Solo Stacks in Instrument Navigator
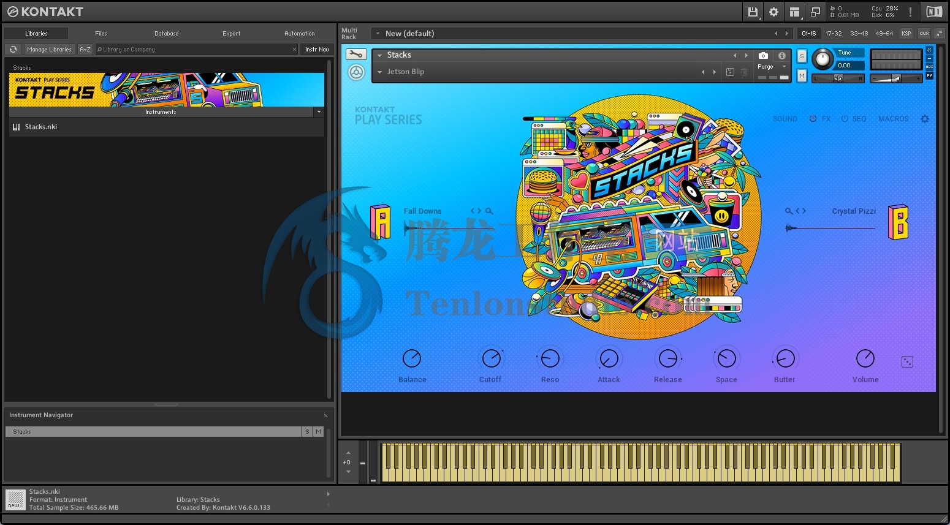The width and height of the screenshot is (950, 525). [307, 432]
